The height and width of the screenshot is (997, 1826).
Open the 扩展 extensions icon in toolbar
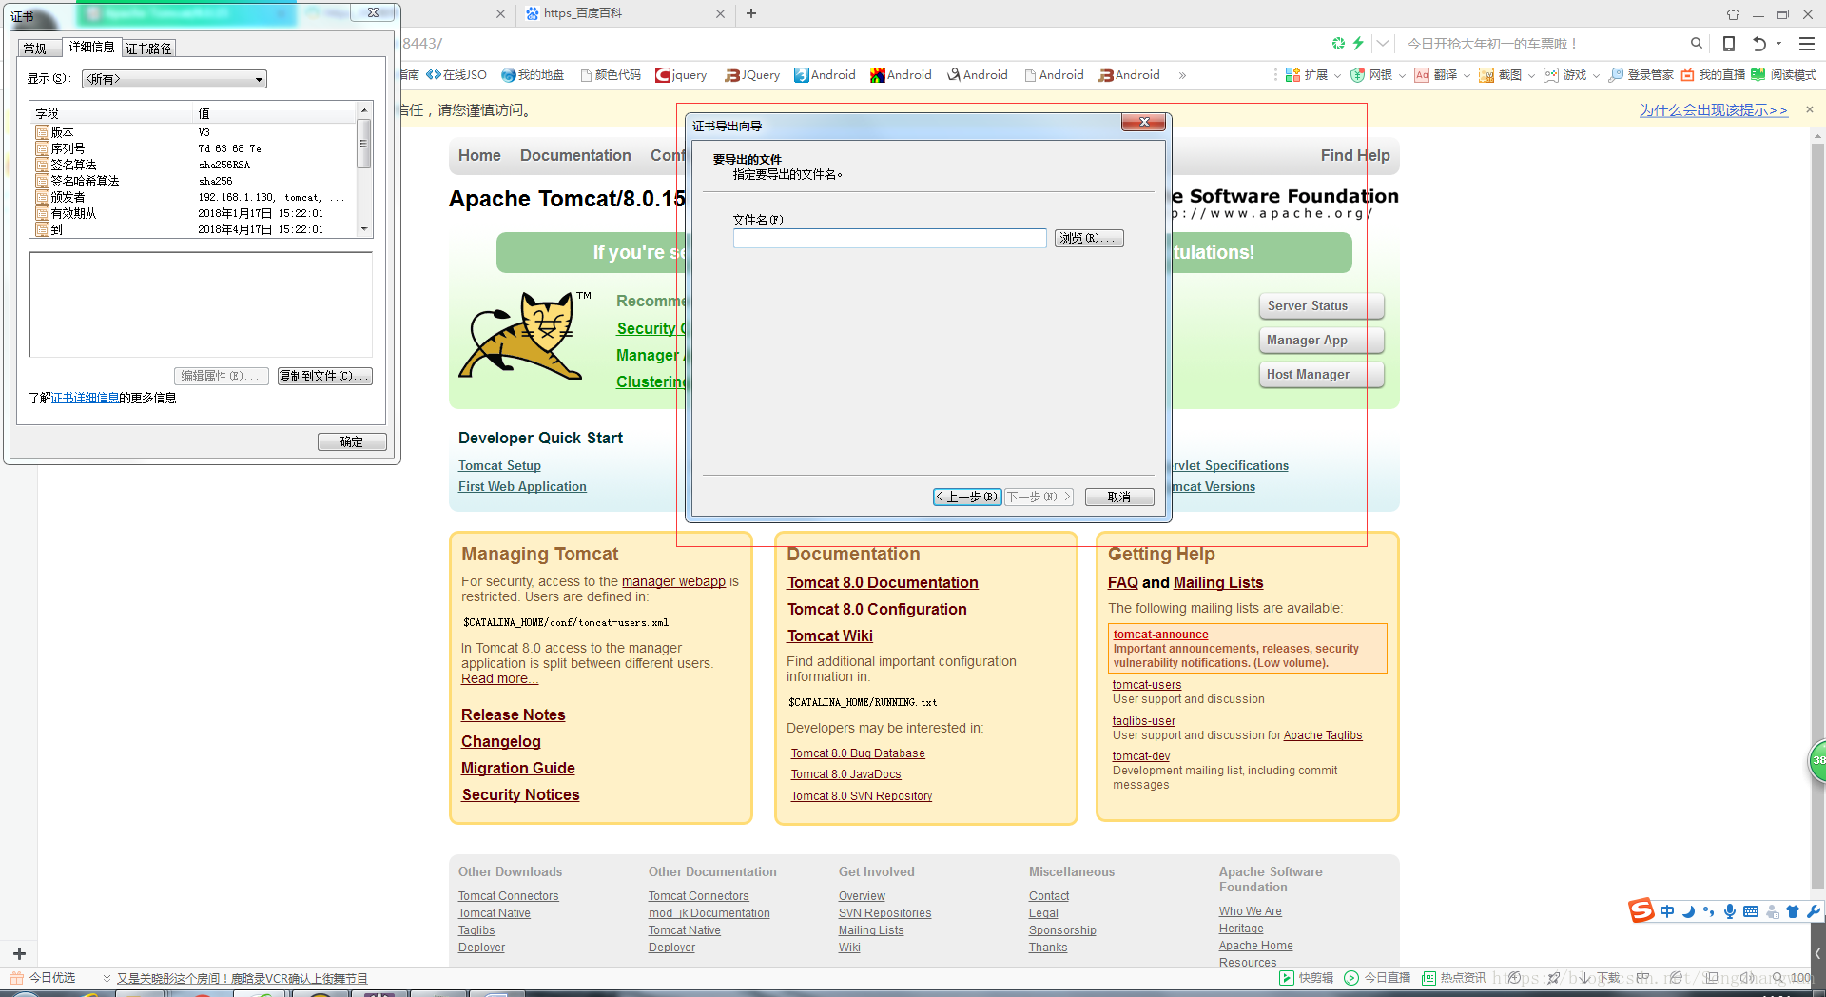1292,75
